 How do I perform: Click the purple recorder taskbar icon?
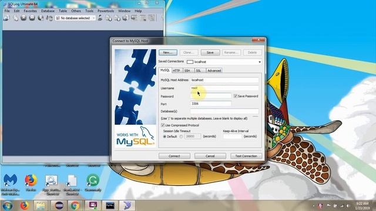tap(93, 206)
